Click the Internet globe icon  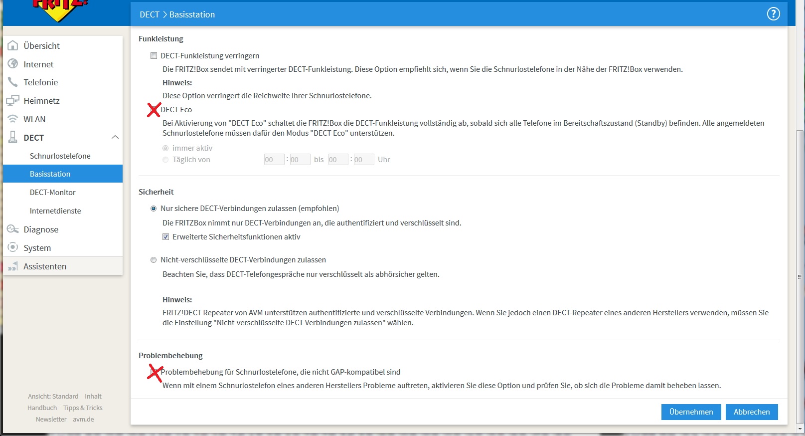coord(13,64)
